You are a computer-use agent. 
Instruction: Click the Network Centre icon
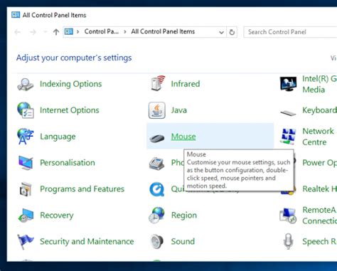click(x=288, y=137)
